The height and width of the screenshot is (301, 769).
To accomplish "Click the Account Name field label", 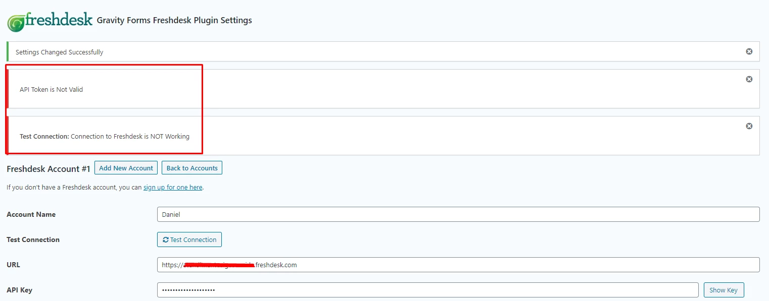I will [x=31, y=214].
